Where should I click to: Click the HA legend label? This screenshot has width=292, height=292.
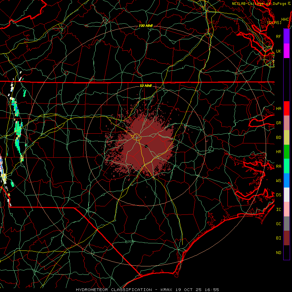(278, 108)
